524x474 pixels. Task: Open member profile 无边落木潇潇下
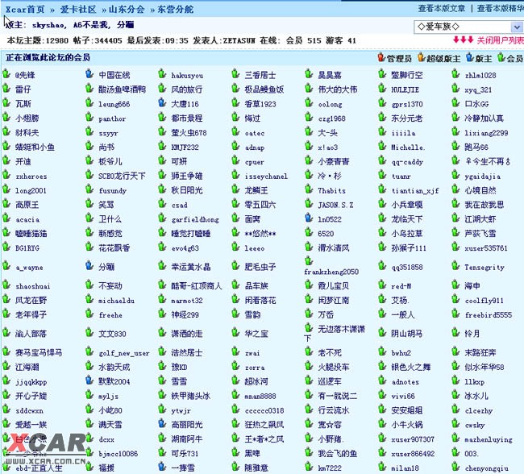(x=335, y=333)
